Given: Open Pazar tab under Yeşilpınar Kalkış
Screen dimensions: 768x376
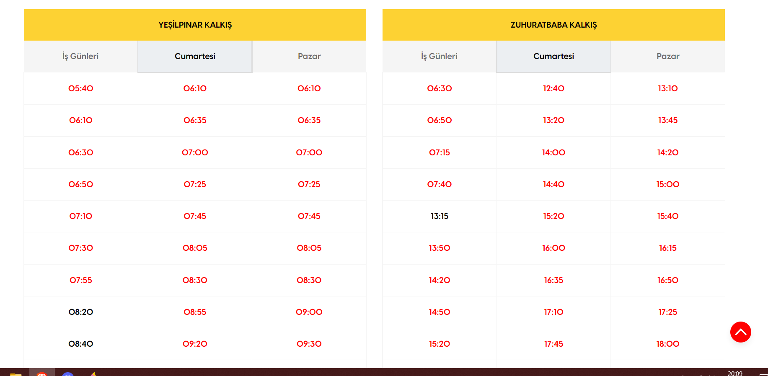Looking at the screenshot, I should pyautogui.click(x=309, y=57).
